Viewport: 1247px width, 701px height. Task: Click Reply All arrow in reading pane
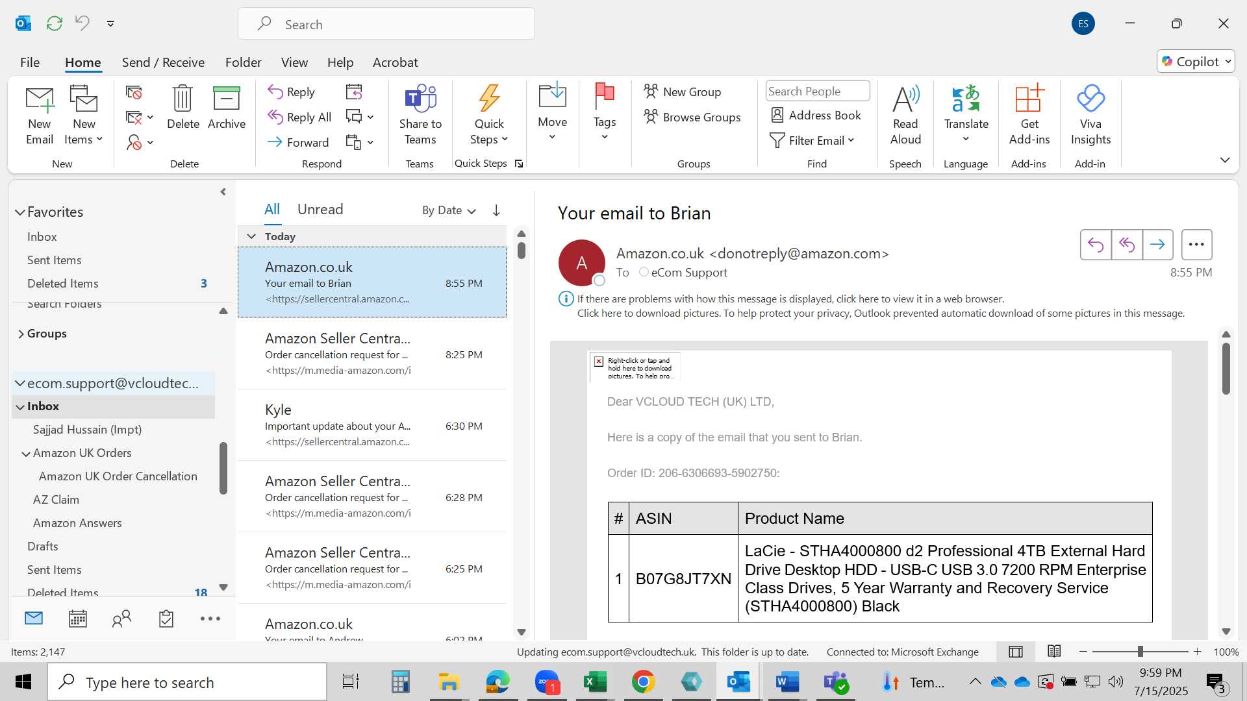coord(1127,245)
